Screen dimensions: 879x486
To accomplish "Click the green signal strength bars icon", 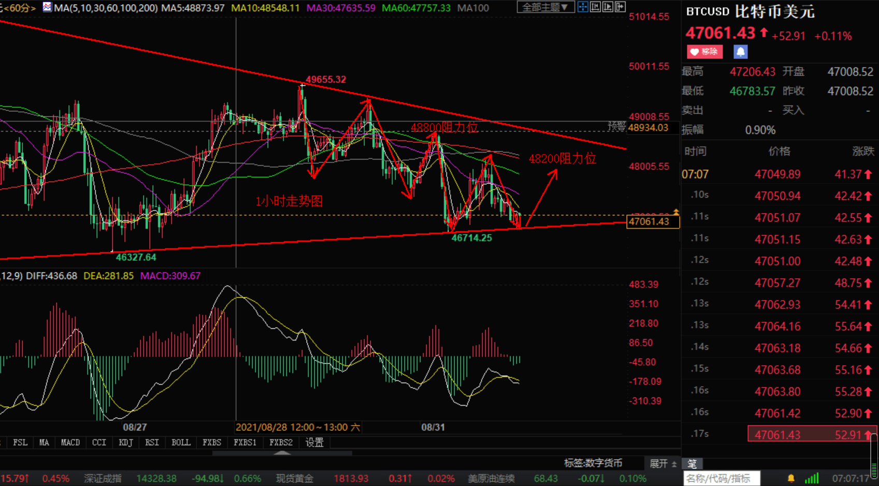I will pyautogui.click(x=812, y=478).
